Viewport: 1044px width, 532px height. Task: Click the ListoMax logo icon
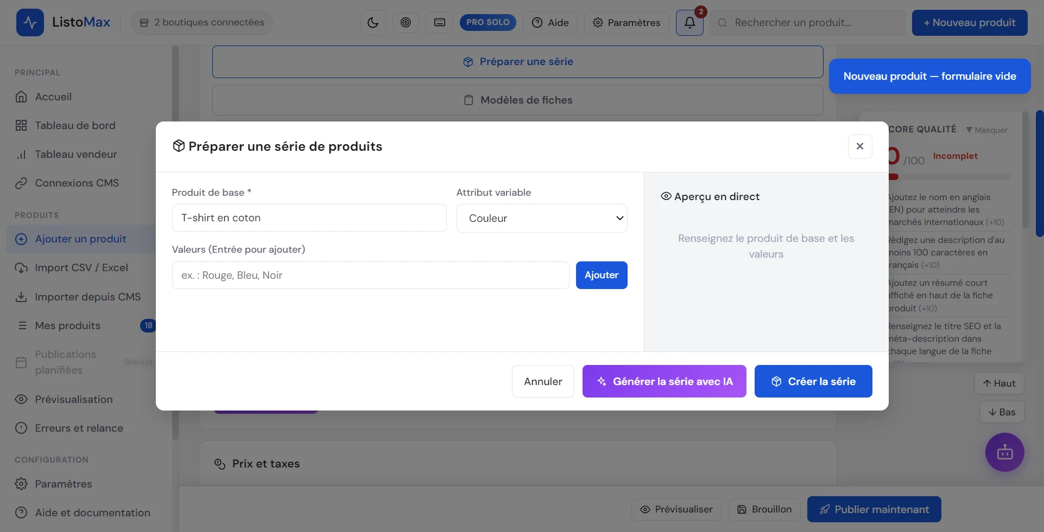pyautogui.click(x=30, y=22)
